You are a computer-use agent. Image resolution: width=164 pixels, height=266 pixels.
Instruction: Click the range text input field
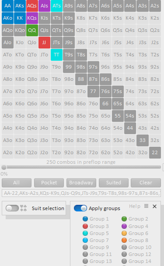(x=81, y=193)
